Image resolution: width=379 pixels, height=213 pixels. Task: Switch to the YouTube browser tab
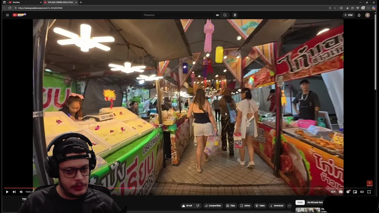pyautogui.click(x=25, y=2)
